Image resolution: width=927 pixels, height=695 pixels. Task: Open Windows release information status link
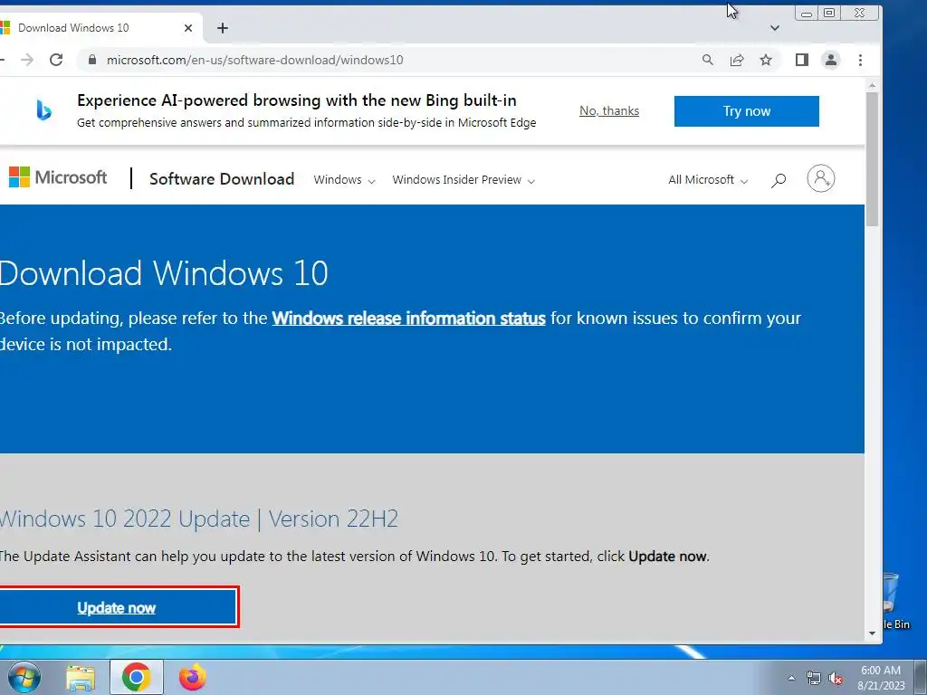[x=408, y=318]
